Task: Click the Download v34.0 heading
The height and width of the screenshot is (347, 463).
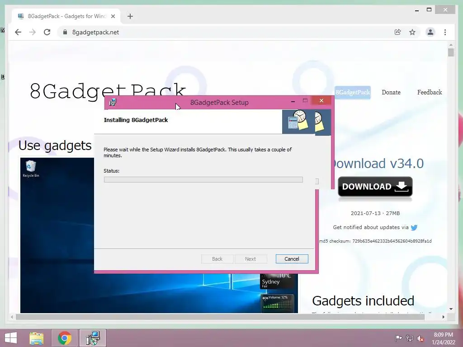Action: [378, 164]
